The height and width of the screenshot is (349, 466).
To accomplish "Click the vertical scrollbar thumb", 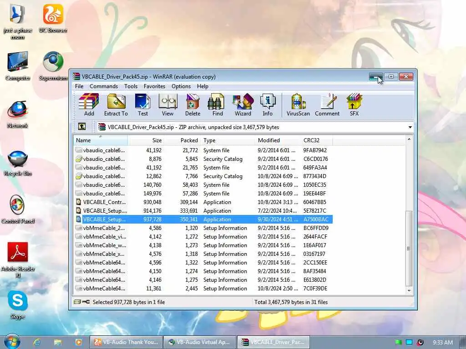I will coord(409,249).
